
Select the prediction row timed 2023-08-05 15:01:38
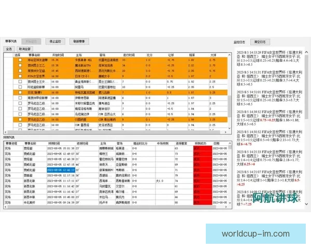(116, 148)
